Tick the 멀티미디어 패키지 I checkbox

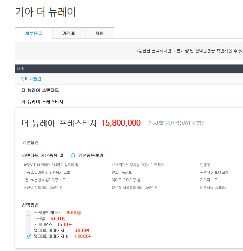(29, 230)
